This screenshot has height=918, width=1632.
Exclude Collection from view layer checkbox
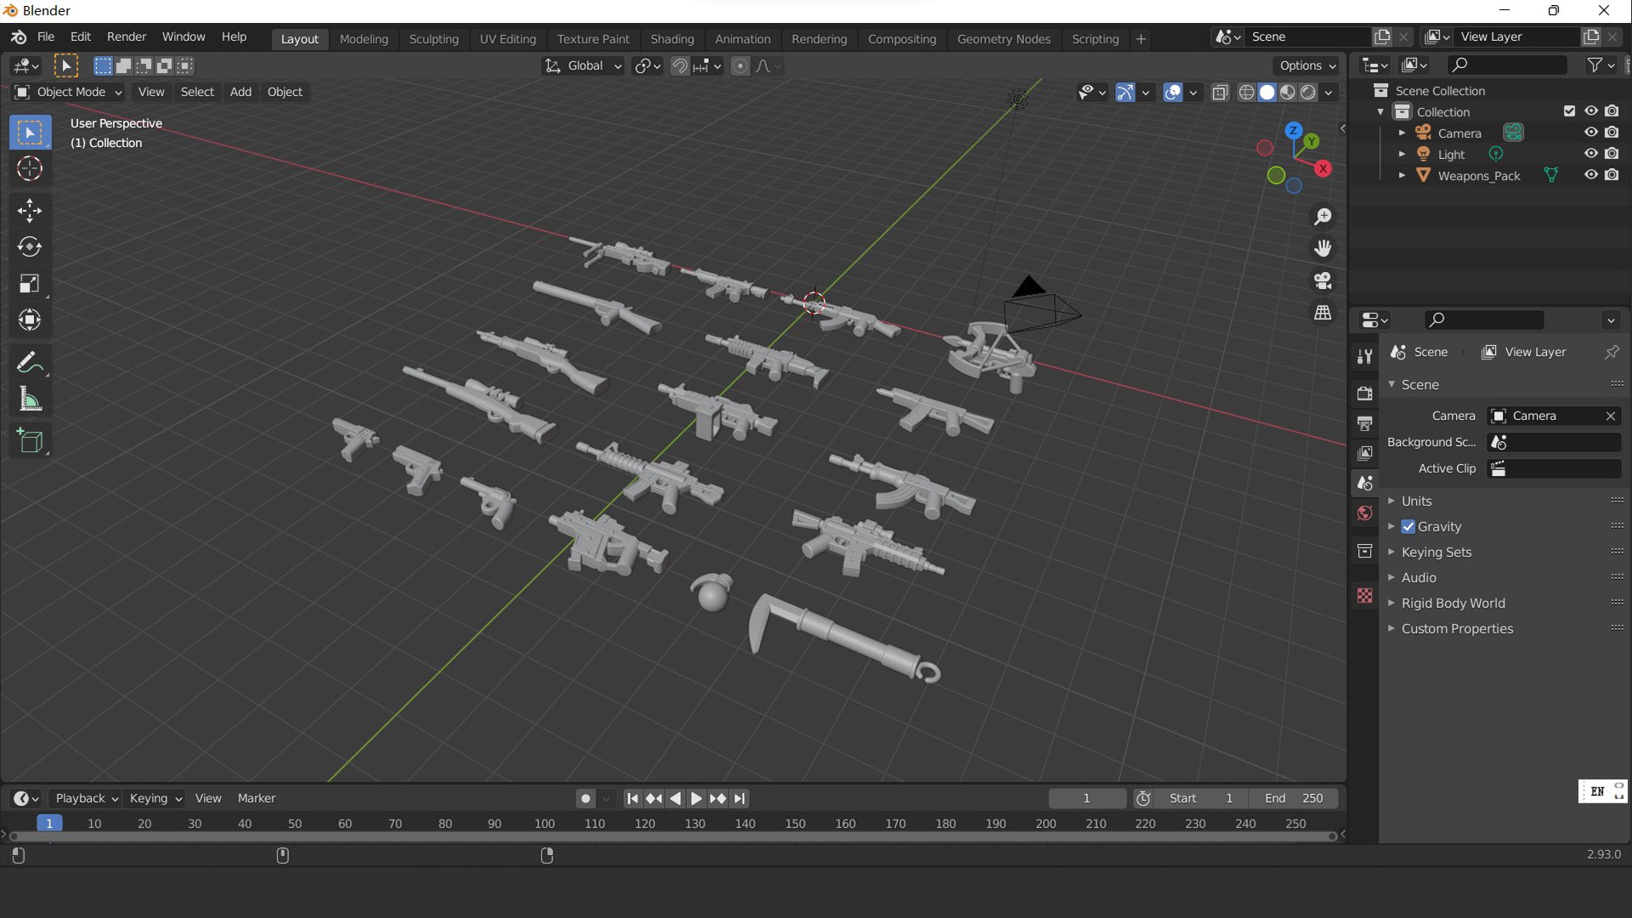click(x=1569, y=111)
